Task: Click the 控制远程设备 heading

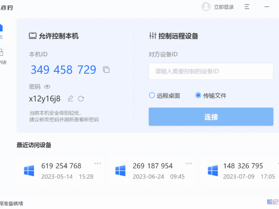Action: 174,36
